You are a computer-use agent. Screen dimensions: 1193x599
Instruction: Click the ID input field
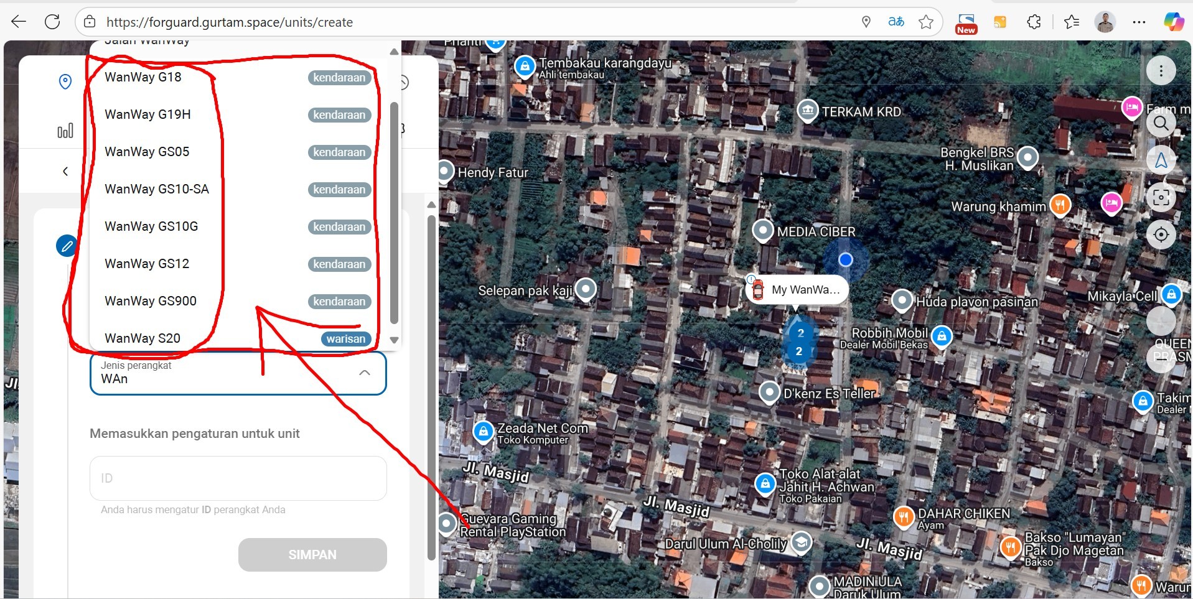238,478
